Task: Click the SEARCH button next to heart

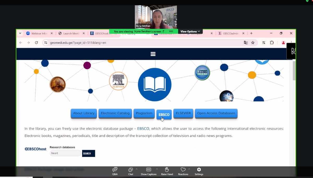Action: point(88,153)
